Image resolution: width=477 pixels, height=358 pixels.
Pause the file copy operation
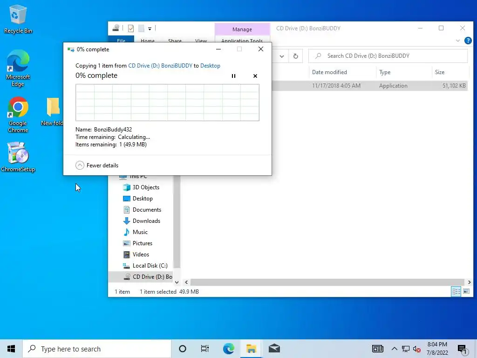click(x=233, y=76)
